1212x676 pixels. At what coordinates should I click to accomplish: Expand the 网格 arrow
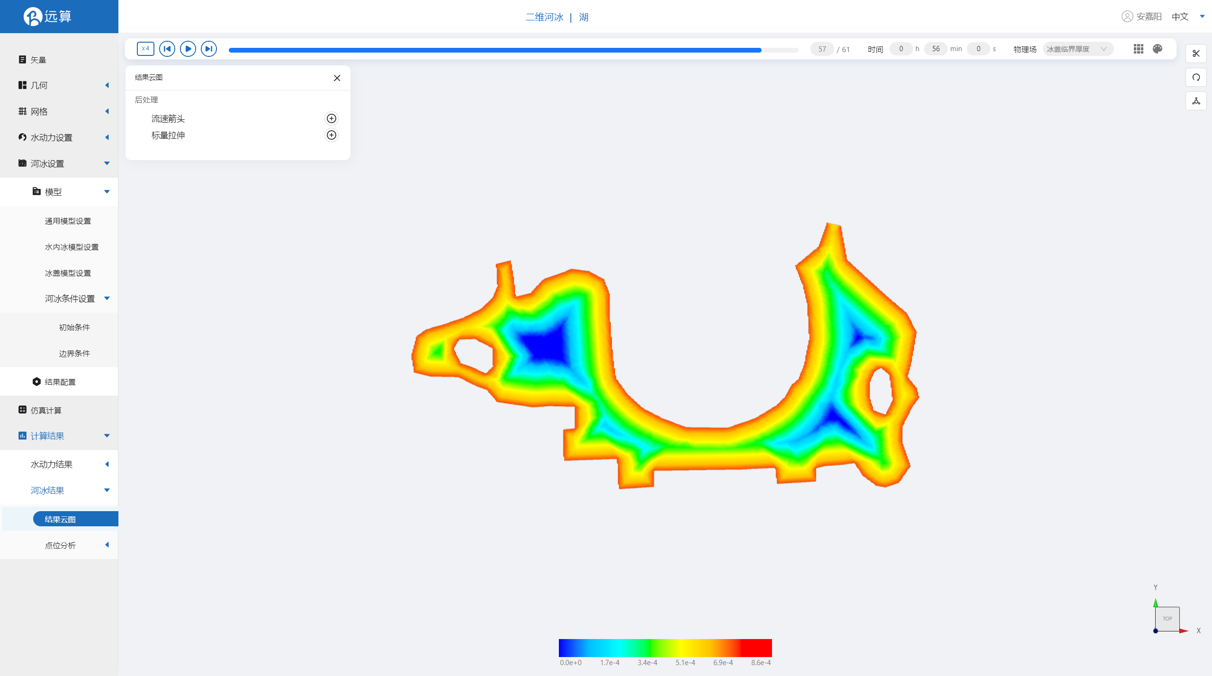coord(107,111)
